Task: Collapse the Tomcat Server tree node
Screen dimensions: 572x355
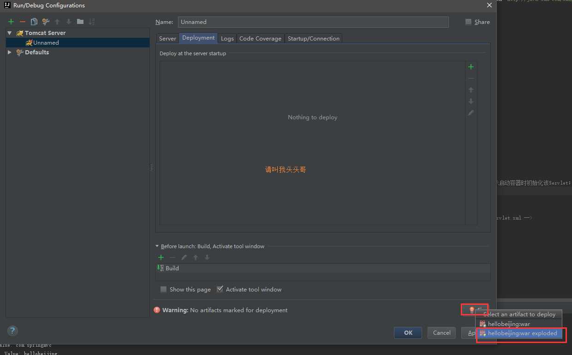Action: (x=9, y=33)
